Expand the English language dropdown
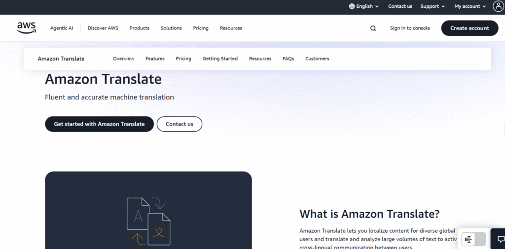 coord(364,6)
